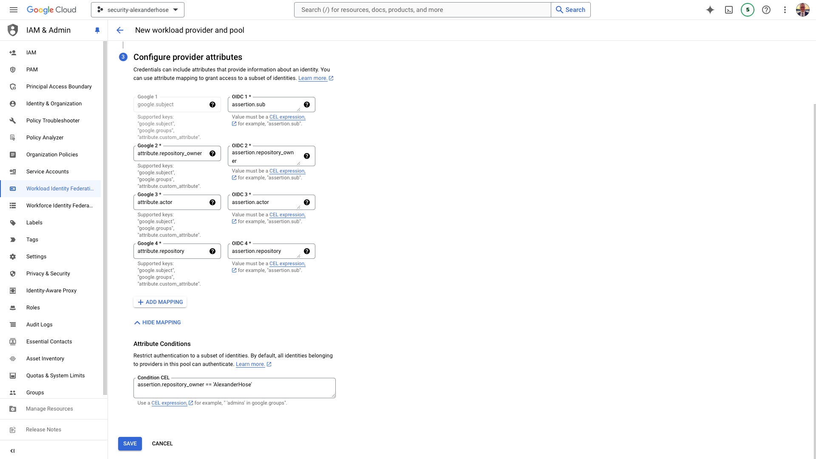Image resolution: width=816 pixels, height=459 pixels.
Task: Expand the ADD MAPPING option
Action: (160, 301)
